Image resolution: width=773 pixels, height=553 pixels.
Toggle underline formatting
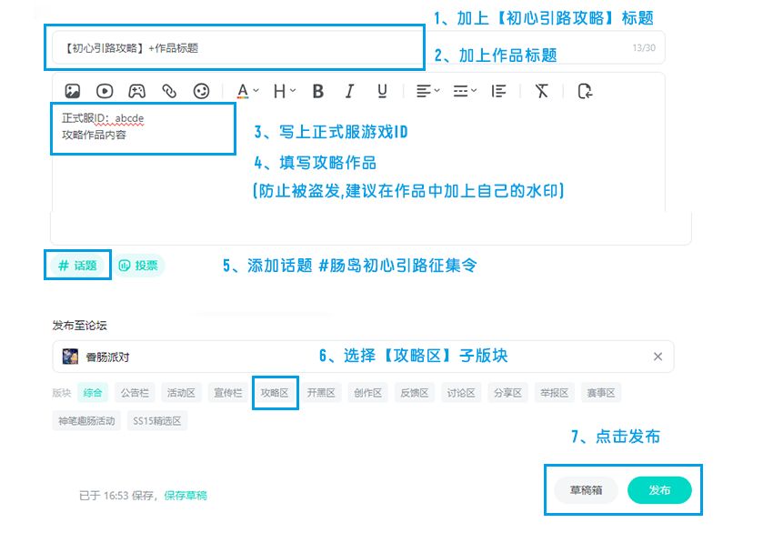pos(382,91)
